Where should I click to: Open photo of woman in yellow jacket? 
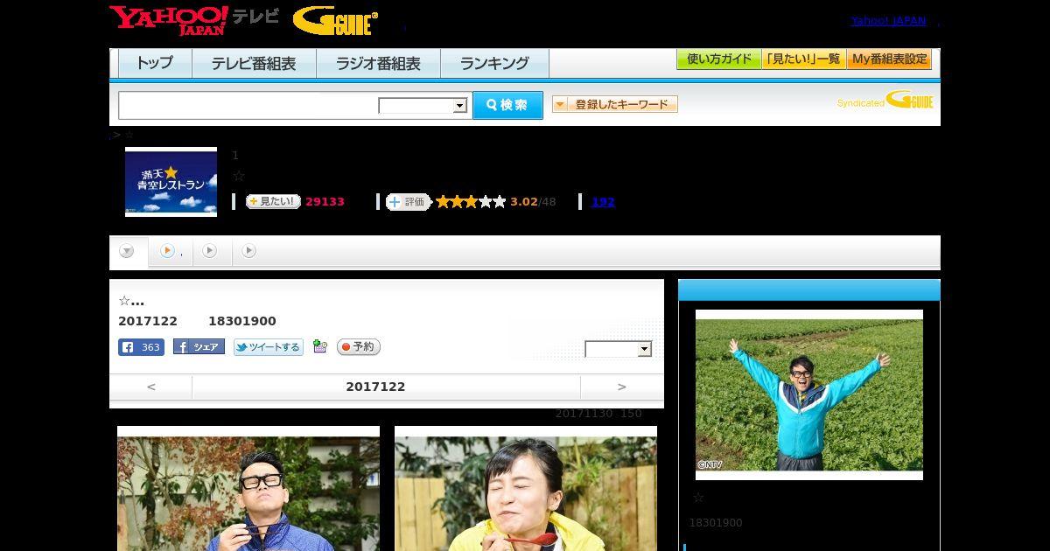(x=526, y=489)
